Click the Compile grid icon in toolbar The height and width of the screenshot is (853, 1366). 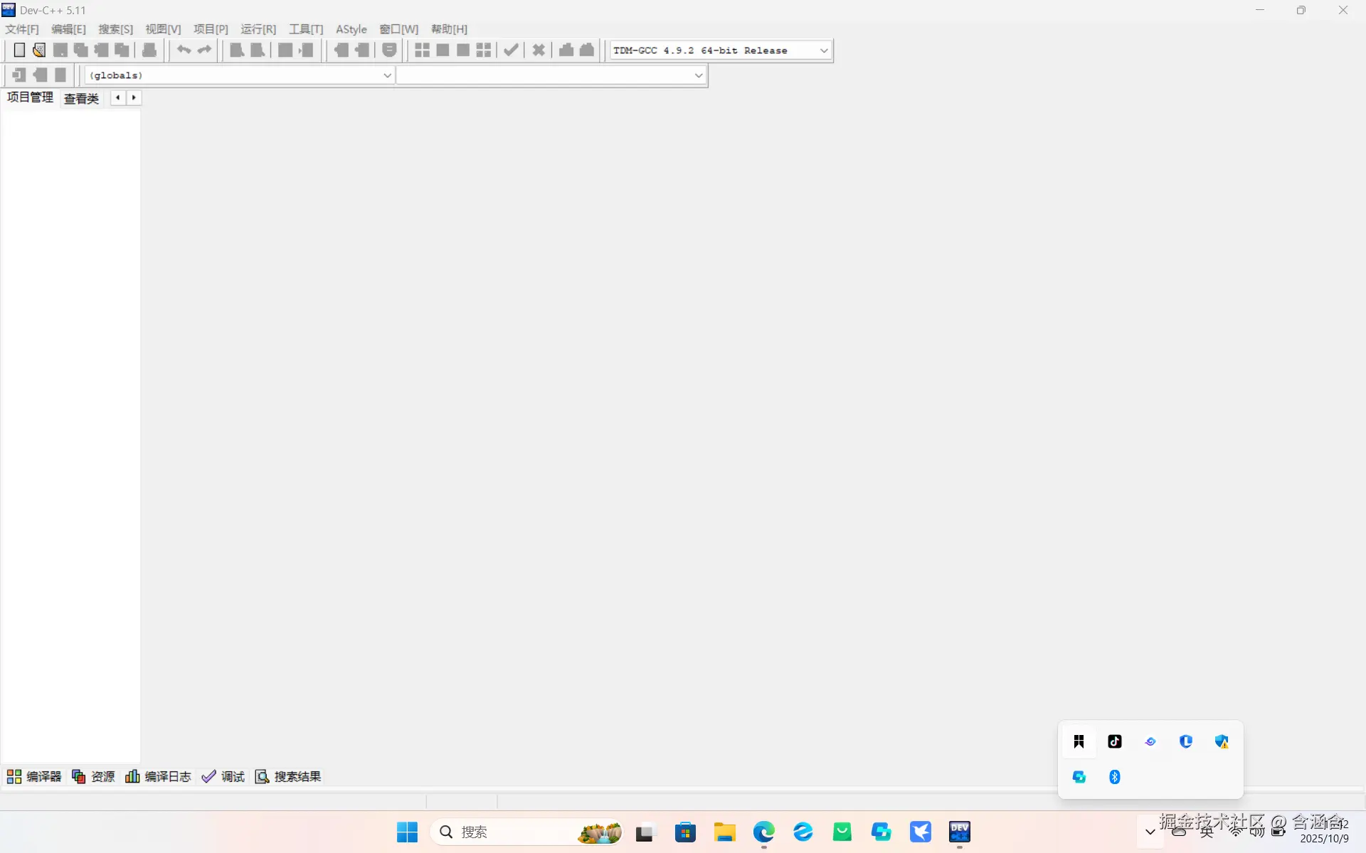pyautogui.click(x=422, y=50)
